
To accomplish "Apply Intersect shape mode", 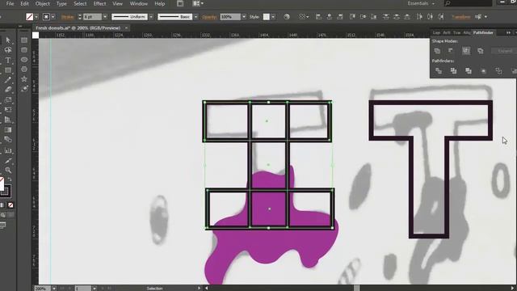I will (466, 51).
